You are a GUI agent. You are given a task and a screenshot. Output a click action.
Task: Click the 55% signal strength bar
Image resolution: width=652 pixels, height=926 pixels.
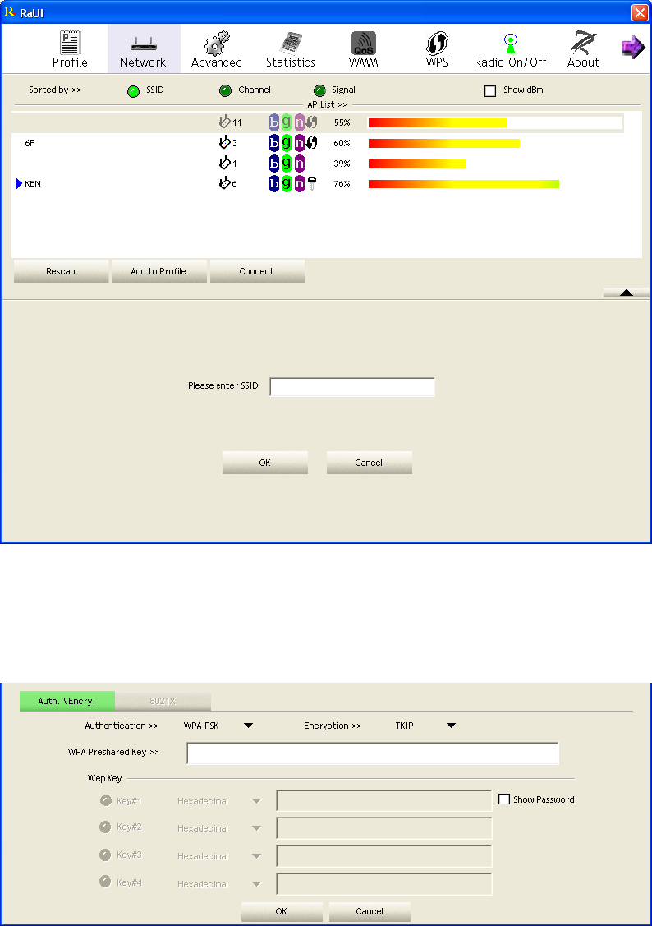437,123
